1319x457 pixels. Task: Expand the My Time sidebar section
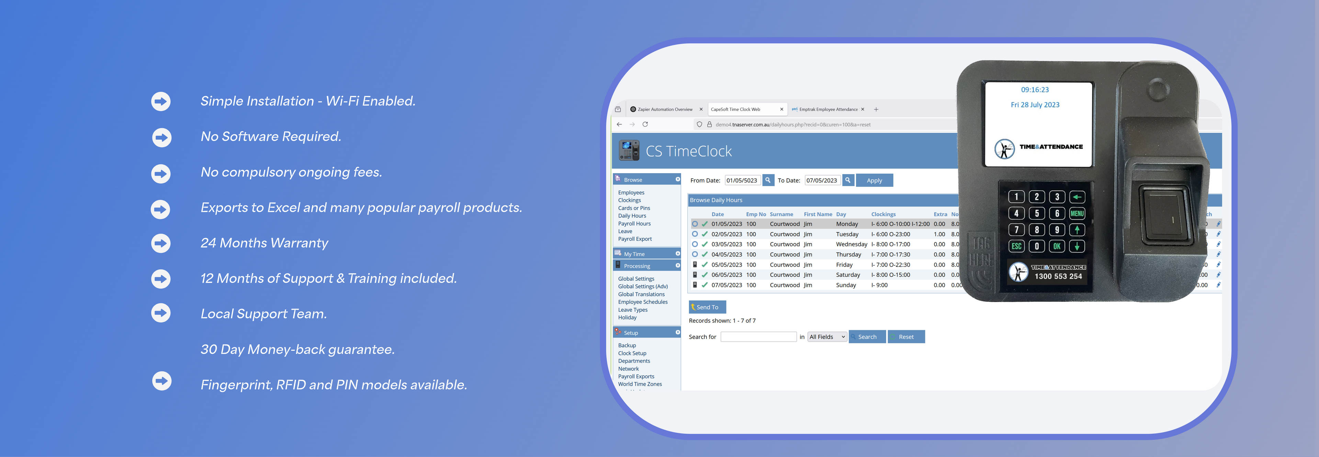click(677, 254)
